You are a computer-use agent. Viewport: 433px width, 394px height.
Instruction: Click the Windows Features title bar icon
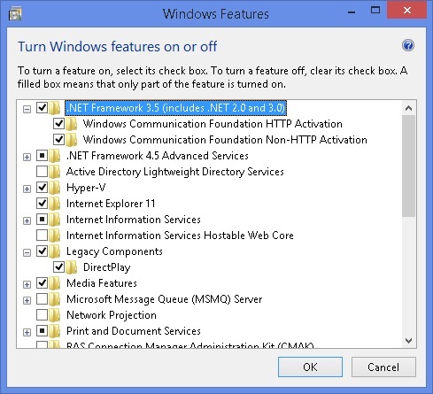click(15, 14)
